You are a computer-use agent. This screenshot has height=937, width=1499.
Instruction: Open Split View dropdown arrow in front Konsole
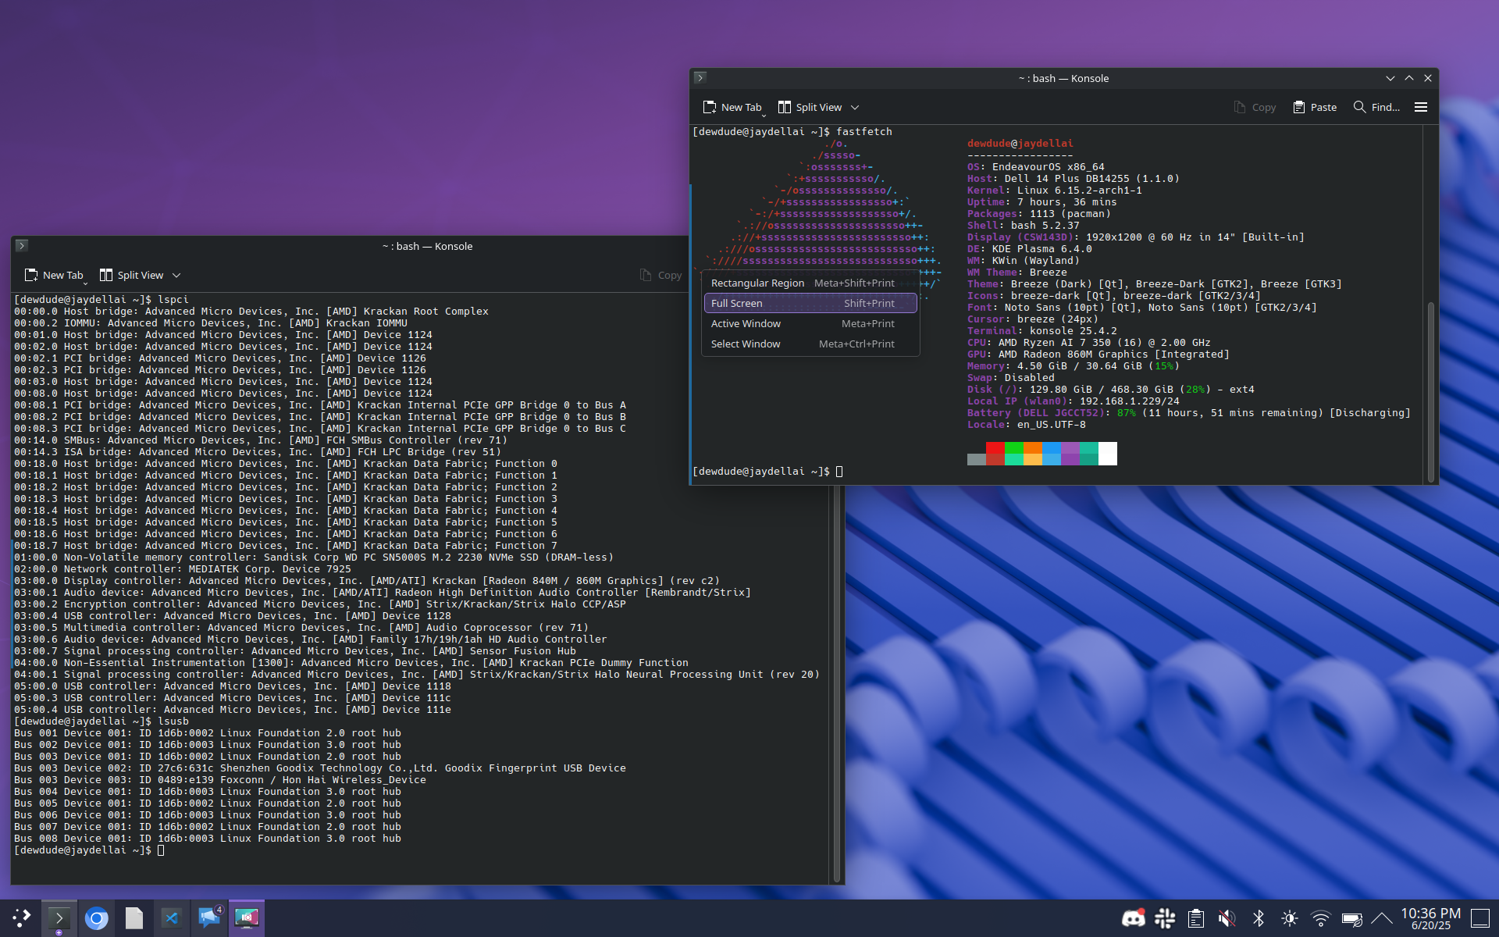(x=855, y=107)
